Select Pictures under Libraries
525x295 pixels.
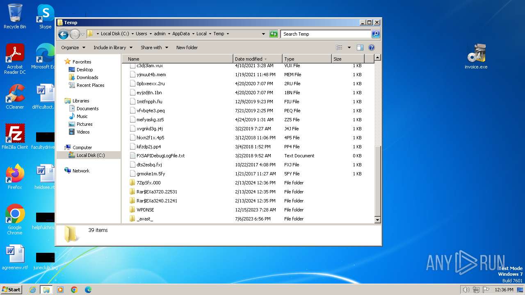pos(84,124)
